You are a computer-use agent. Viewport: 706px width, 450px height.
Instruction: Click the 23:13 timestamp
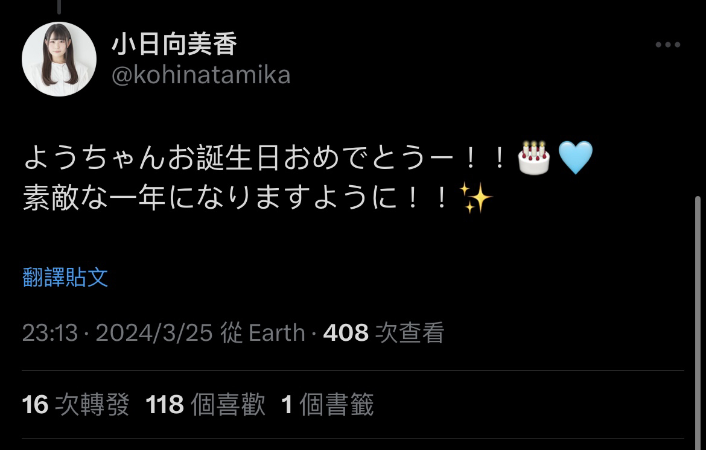click(50, 333)
